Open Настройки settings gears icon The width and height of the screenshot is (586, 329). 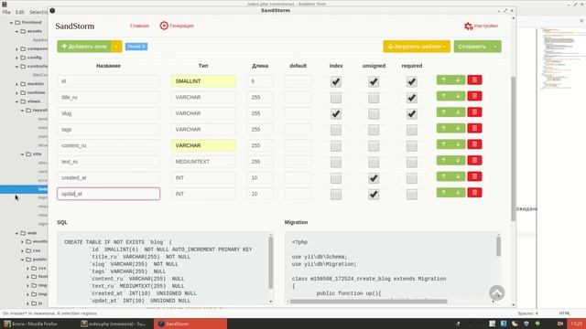(x=468, y=26)
